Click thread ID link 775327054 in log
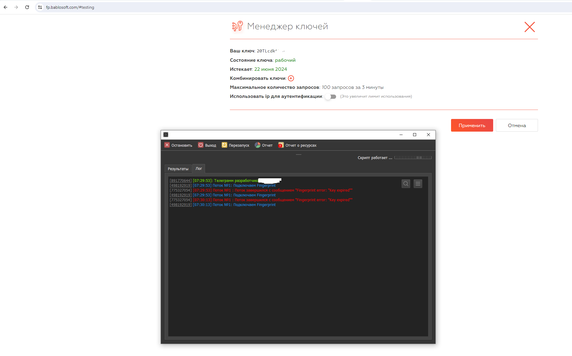This screenshot has height=356, width=572. coord(181,190)
